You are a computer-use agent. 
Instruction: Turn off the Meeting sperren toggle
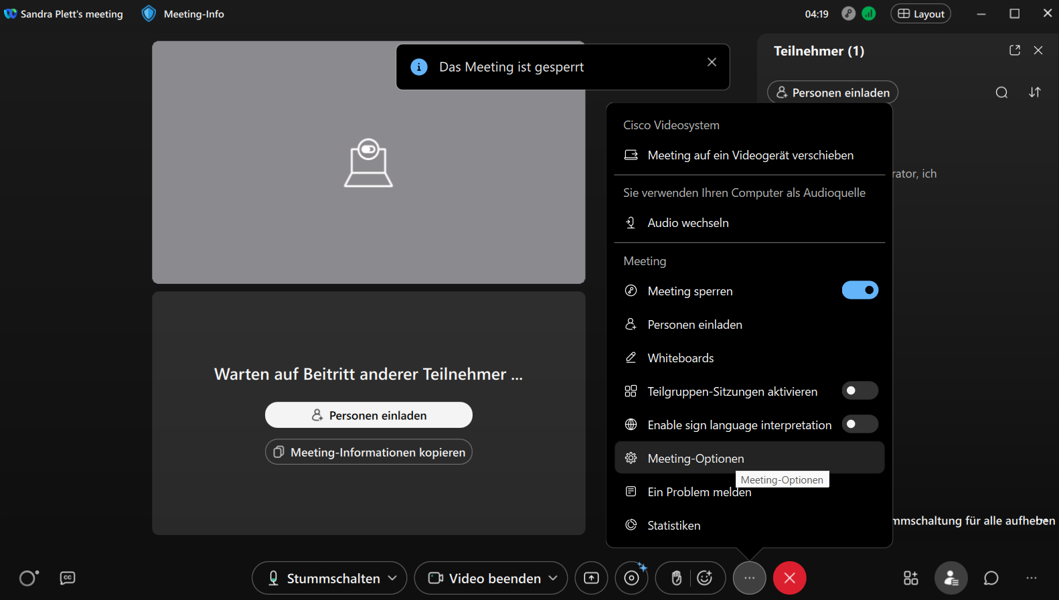click(x=860, y=290)
